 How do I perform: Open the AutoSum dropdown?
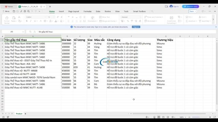(x=191, y=21)
